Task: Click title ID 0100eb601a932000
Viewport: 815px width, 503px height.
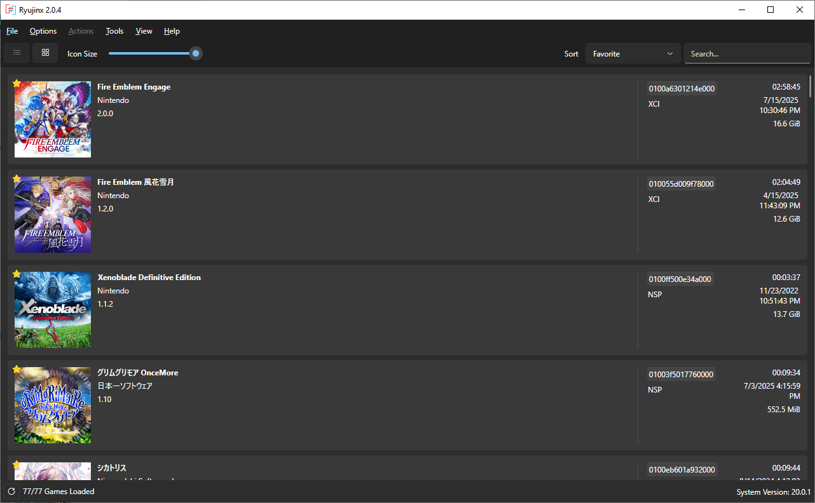Action: click(681, 469)
